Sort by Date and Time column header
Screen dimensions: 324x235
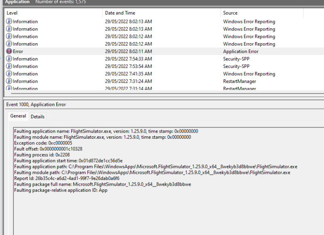(162, 13)
